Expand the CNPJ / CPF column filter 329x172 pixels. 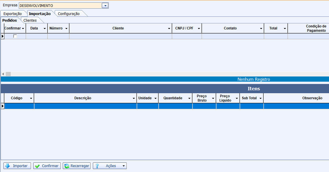click(199, 29)
